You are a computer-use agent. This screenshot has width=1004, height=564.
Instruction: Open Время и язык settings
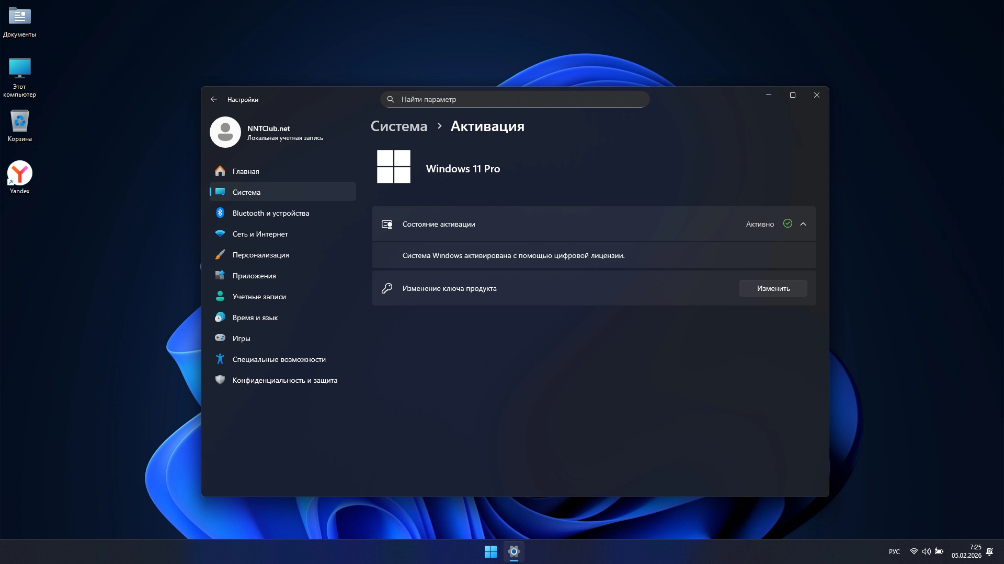click(x=255, y=318)
